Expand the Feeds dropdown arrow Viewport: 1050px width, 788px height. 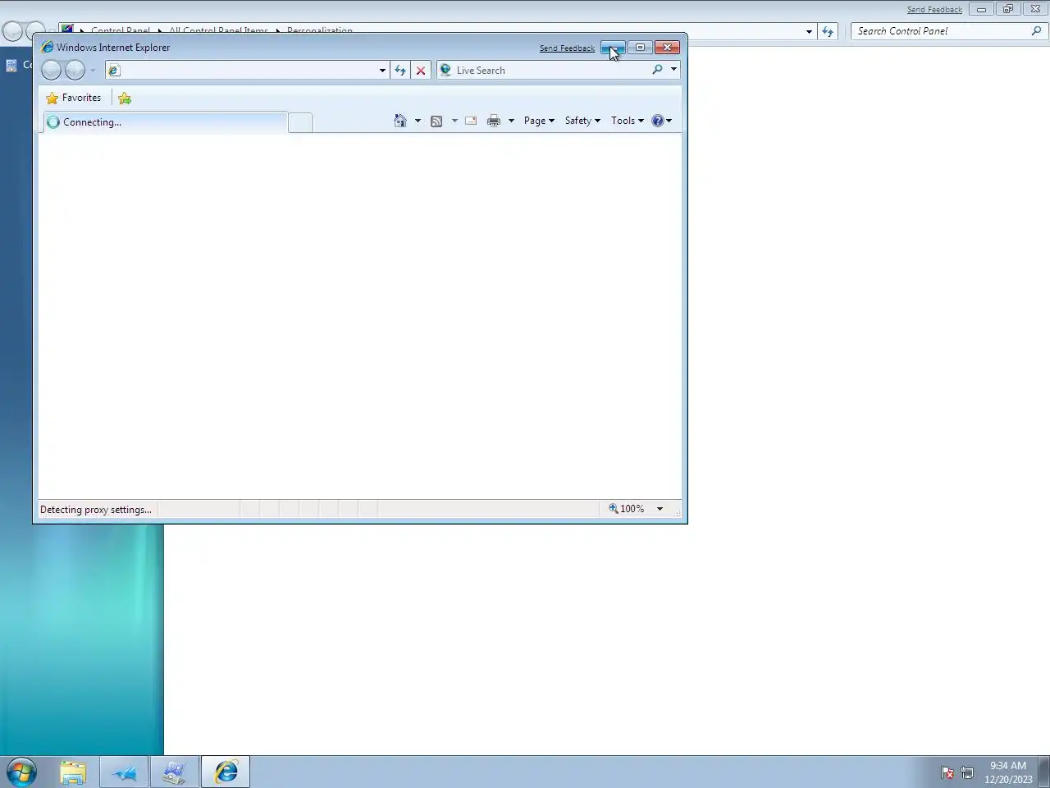point(454,121)
